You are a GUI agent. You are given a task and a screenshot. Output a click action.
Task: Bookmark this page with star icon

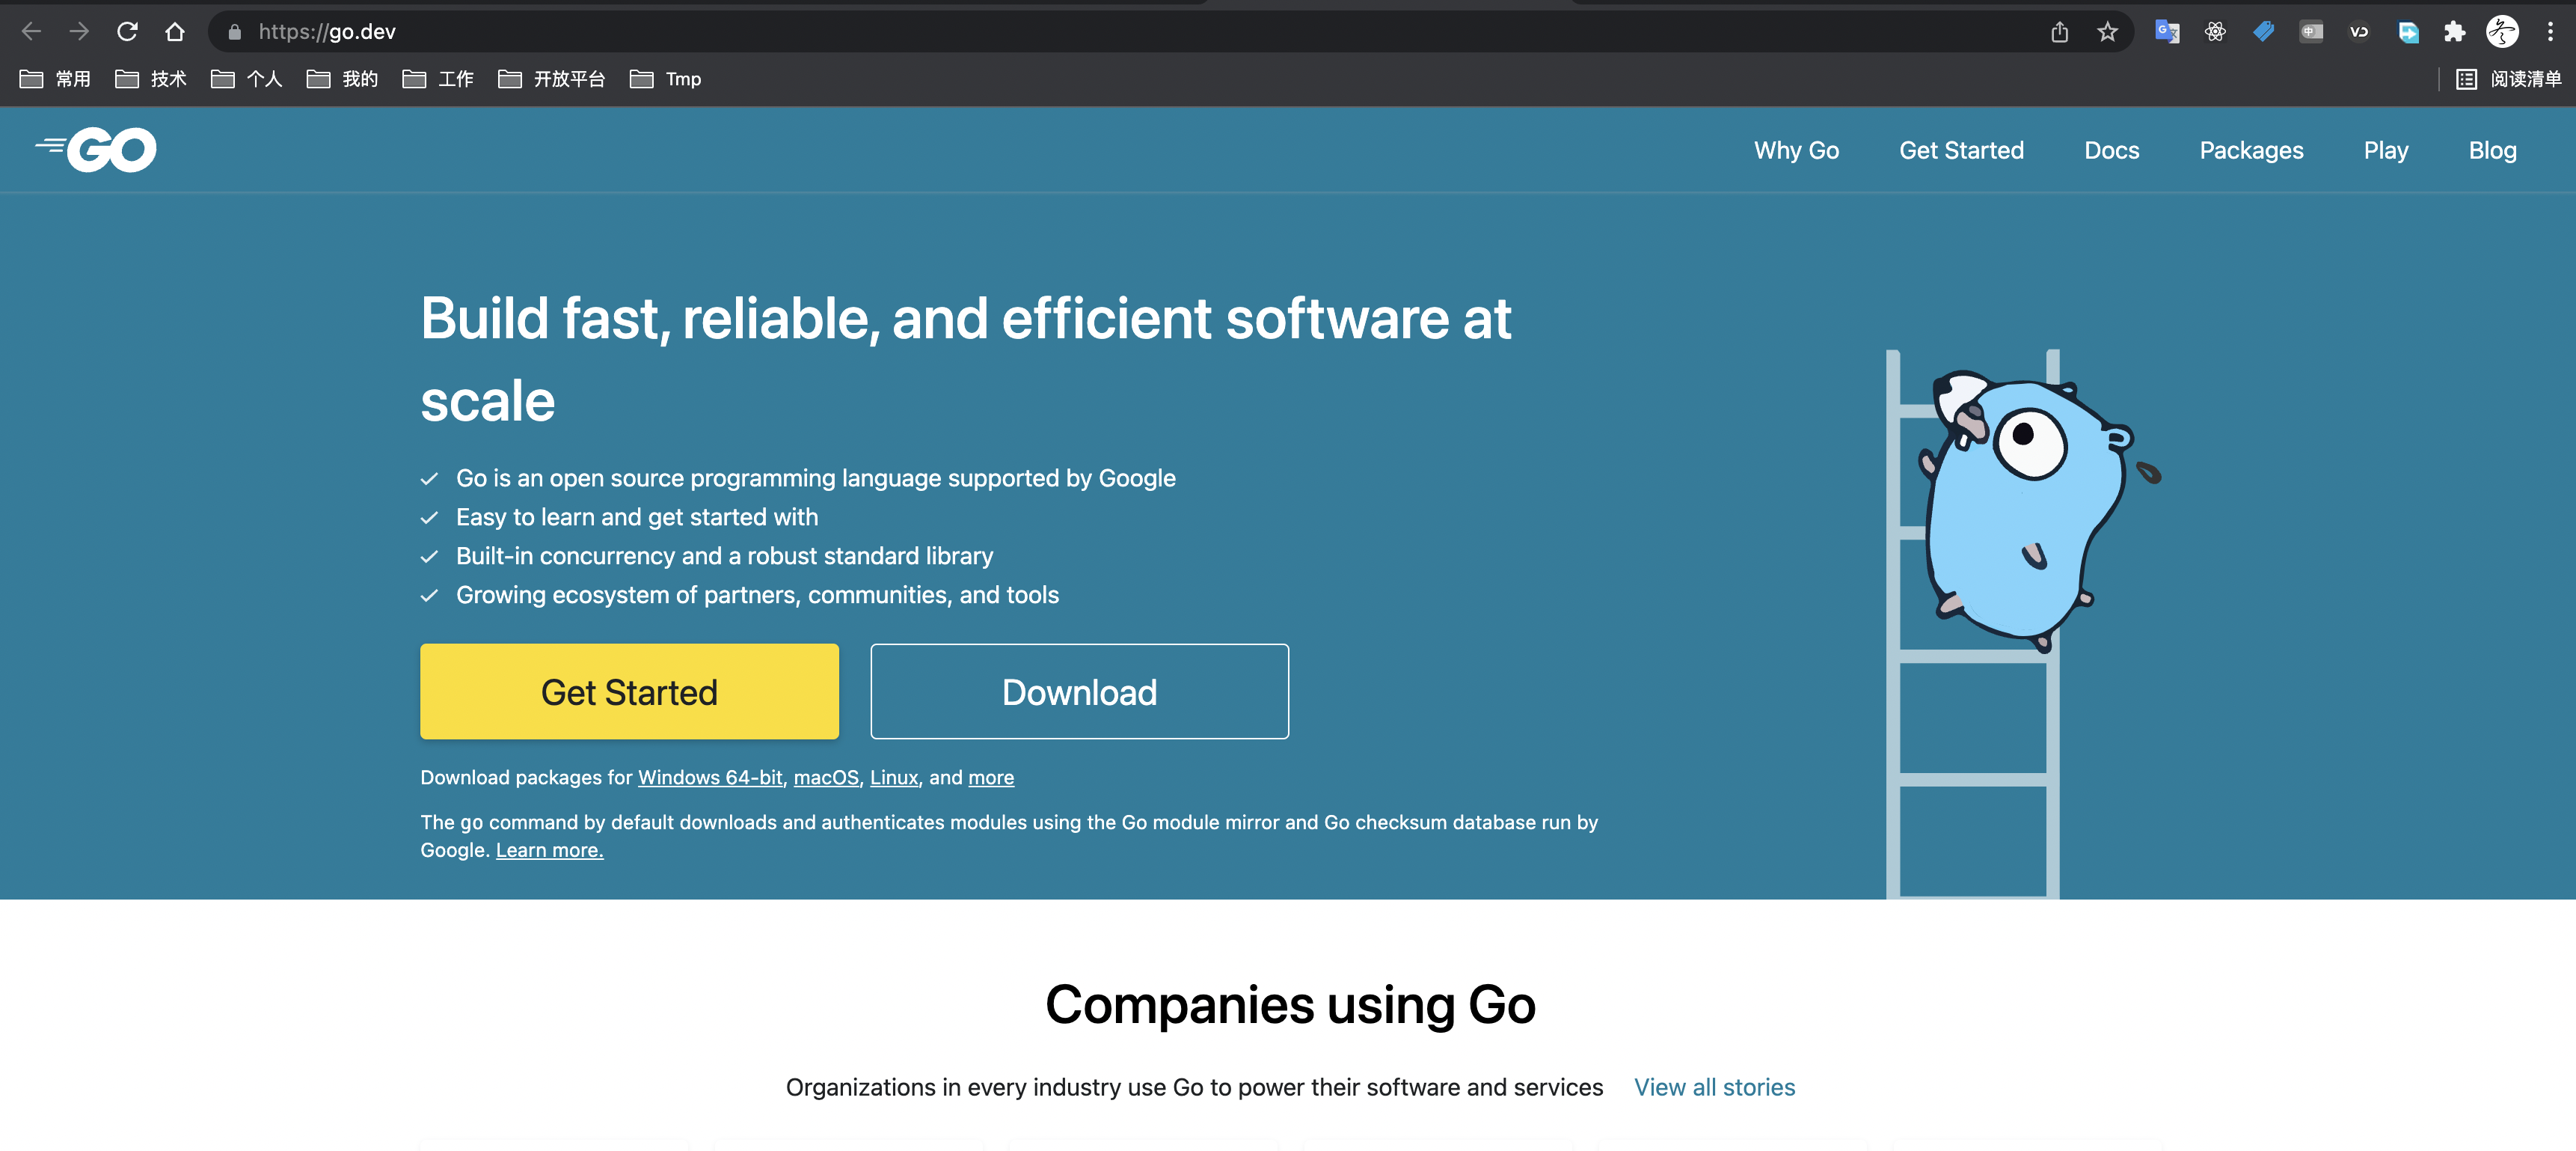point(2107,32)
